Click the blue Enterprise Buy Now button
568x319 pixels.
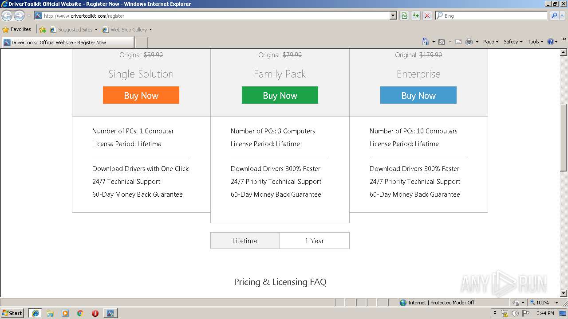pos(418,95)
